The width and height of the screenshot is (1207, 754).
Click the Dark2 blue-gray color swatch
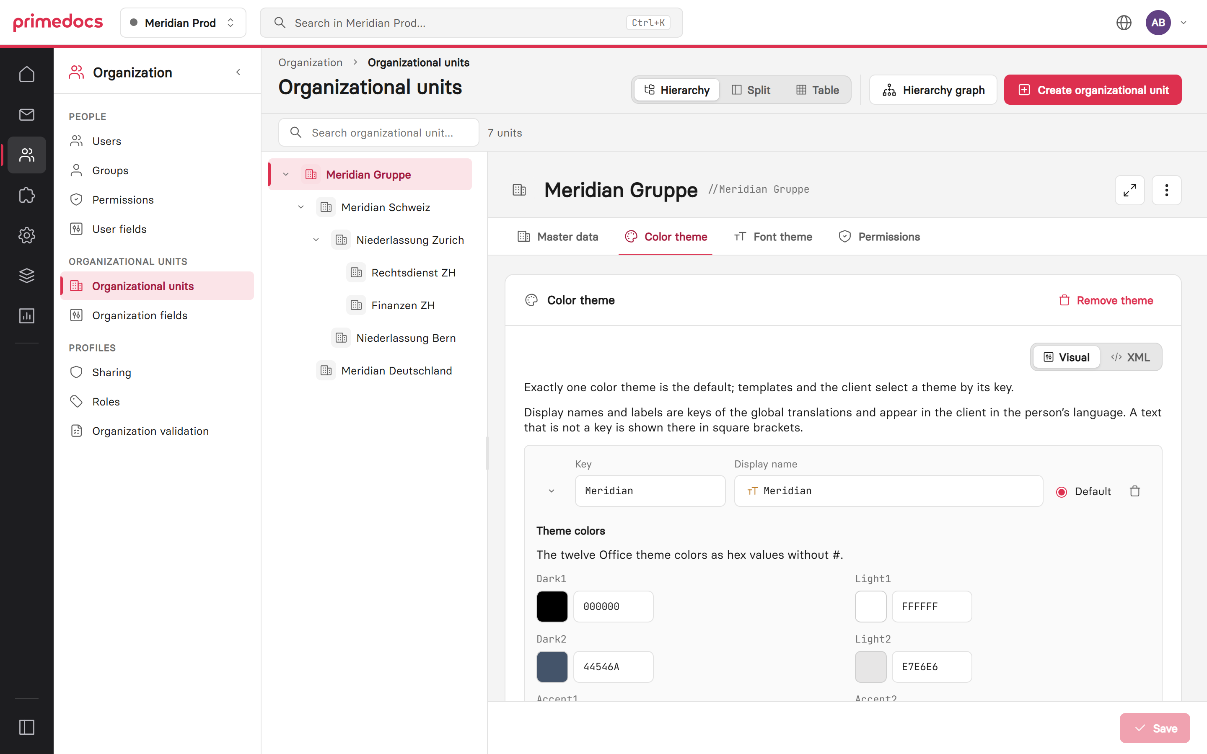click(x=552, y=667)
